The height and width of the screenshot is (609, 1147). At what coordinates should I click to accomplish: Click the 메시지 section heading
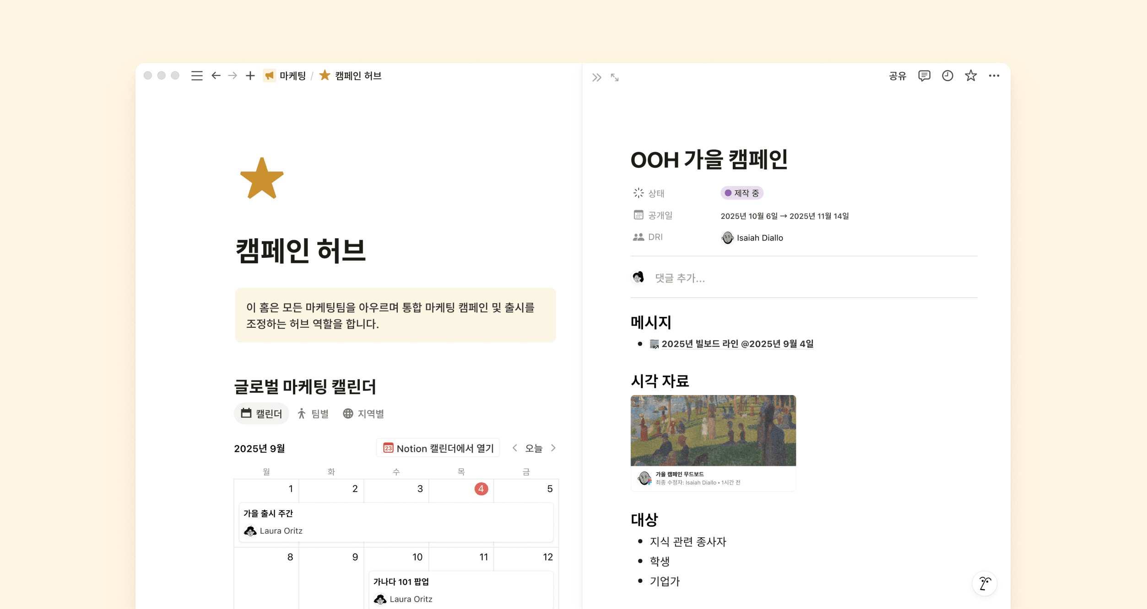(x=651, y=323)
